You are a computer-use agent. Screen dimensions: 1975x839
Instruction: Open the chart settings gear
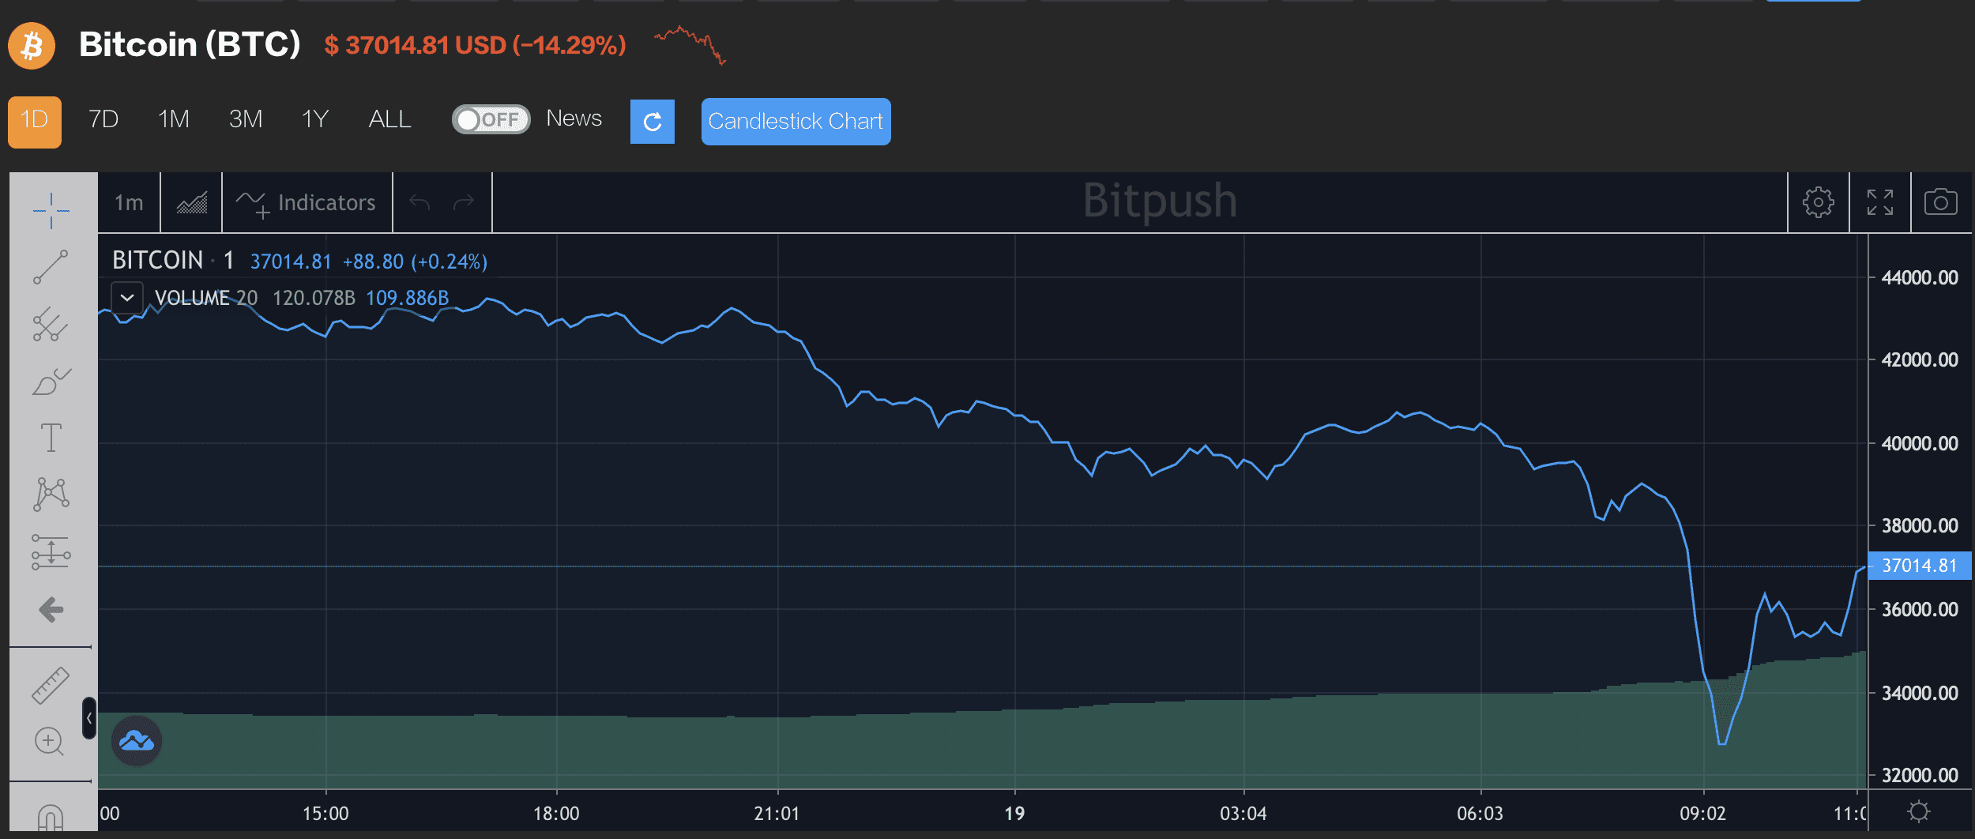tap(1818, 203)
